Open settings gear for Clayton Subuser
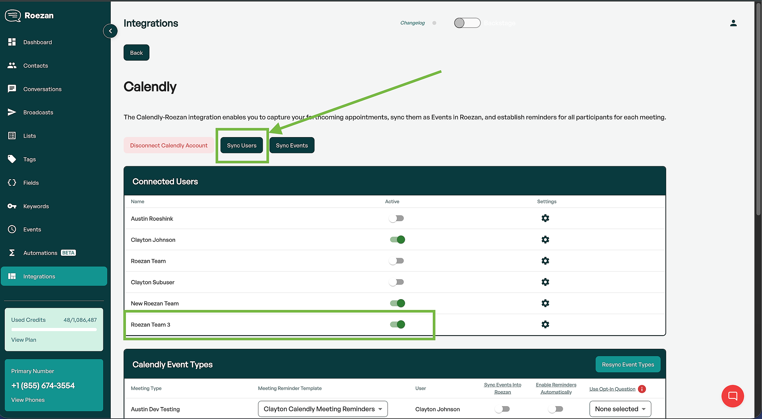 (545, 282)
